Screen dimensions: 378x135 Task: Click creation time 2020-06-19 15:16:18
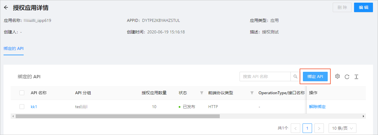(166, 32)
